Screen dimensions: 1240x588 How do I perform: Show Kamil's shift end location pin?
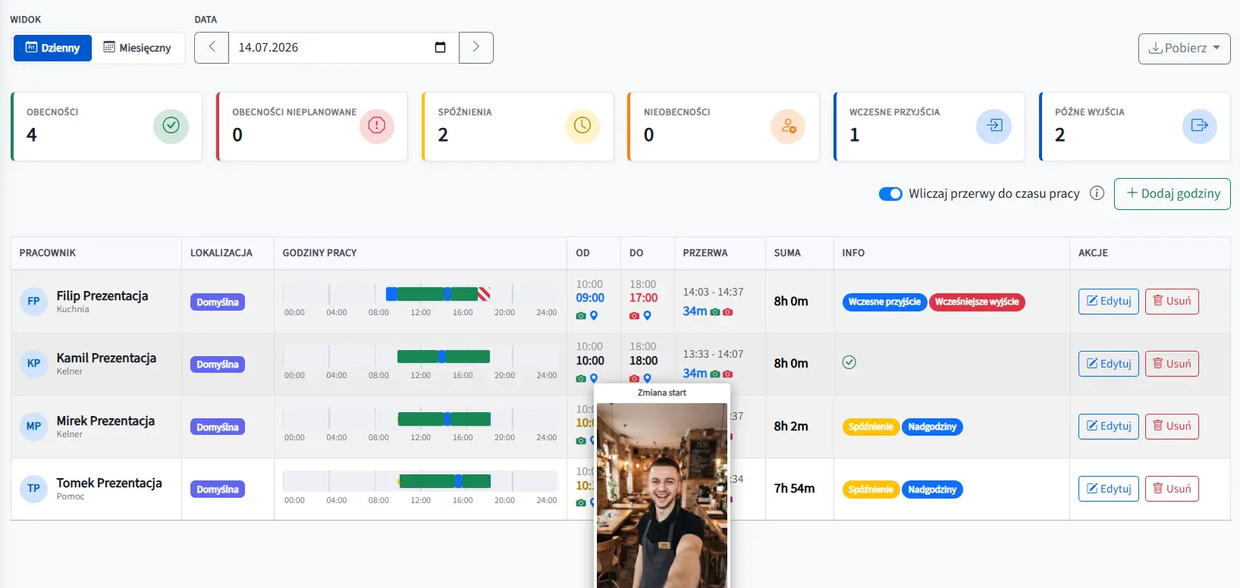tap(647, 378)
